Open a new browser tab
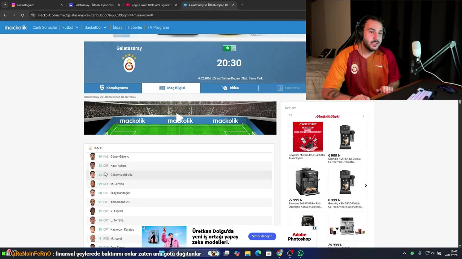462x259 pixels. pyautogui.click(x=242, y=5)
